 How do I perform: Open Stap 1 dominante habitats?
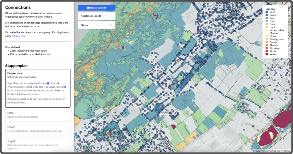[x=38, y=115]
